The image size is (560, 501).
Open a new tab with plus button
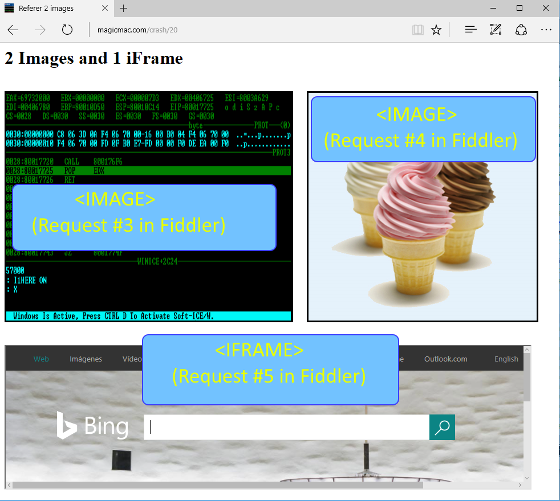point(124,9)
